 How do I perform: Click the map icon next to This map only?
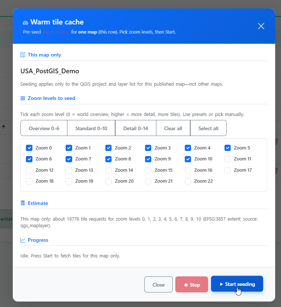tap(23, 55)
